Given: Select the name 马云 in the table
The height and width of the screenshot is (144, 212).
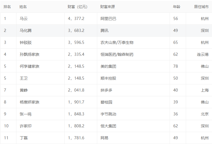Looking at the screenshot, I should [x=24, y=19].
